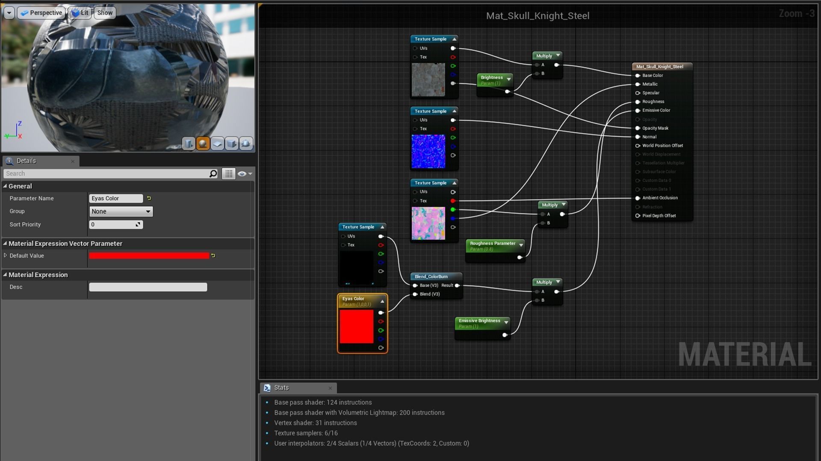Viewport: 821px width, 461px height.
Task: Open the Group dropdown set to None
Action: (121, 212)
